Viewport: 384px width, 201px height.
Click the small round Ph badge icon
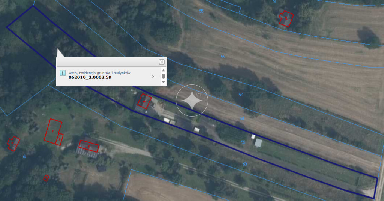pyautogui.click(x=199, y=93)
